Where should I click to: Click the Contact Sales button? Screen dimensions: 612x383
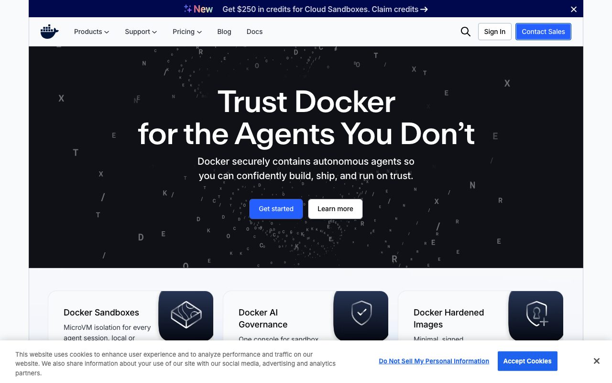click(543, 32)
